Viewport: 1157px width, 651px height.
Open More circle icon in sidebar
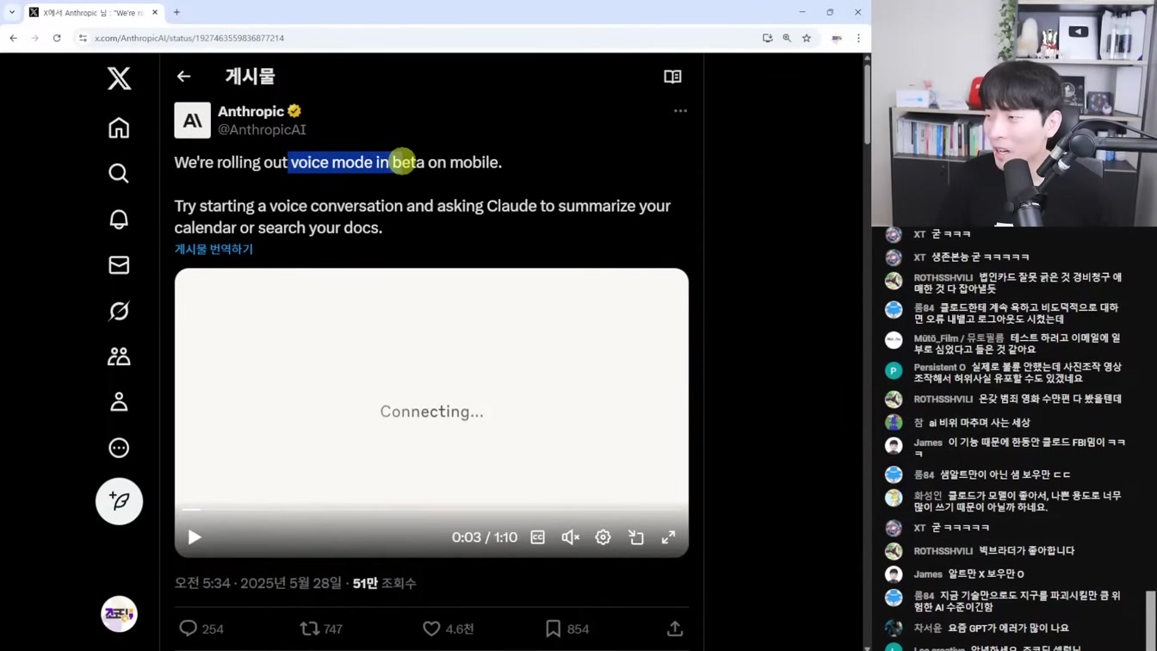[x=119, y=448]
